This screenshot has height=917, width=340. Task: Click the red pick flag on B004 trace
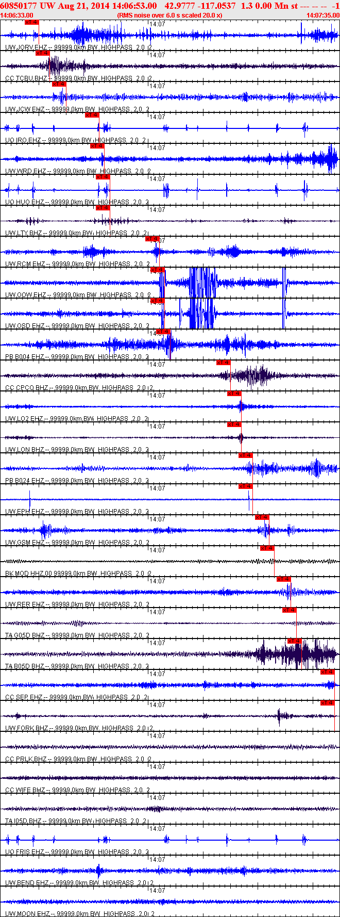click(x=163, y=332)
